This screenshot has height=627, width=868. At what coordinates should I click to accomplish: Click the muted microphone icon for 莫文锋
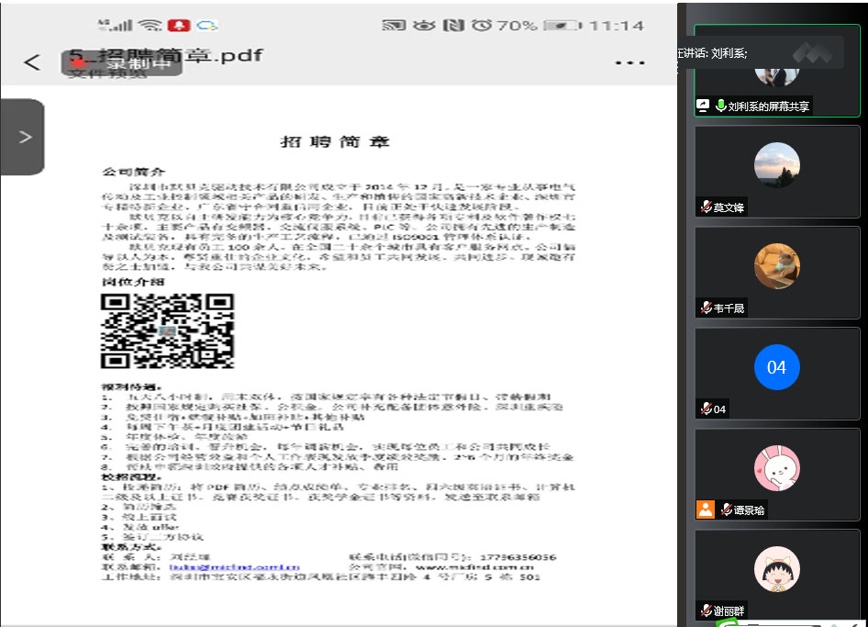tap(706, 207)
